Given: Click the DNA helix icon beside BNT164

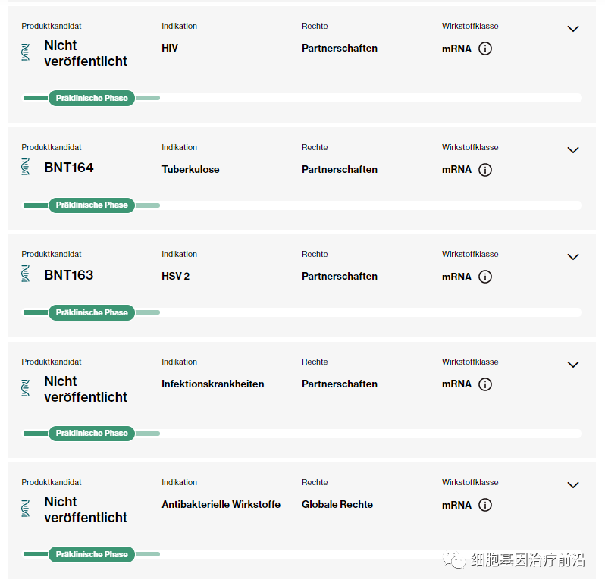Looking at the screenshot, I should (x=26, y=168).
